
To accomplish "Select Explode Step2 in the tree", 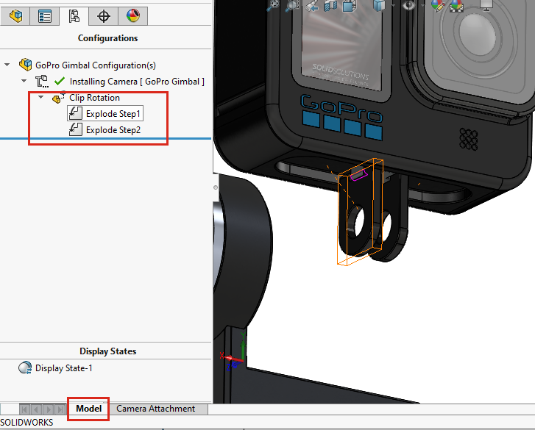I will (x=113, y=130).
